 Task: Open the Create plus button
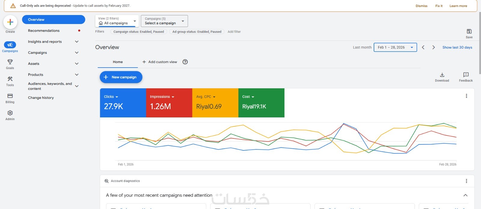10,22
